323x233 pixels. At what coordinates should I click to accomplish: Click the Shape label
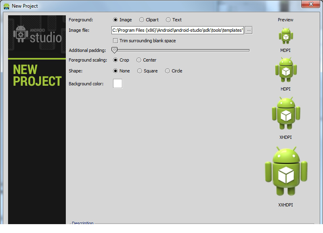[x=76, y=71]
